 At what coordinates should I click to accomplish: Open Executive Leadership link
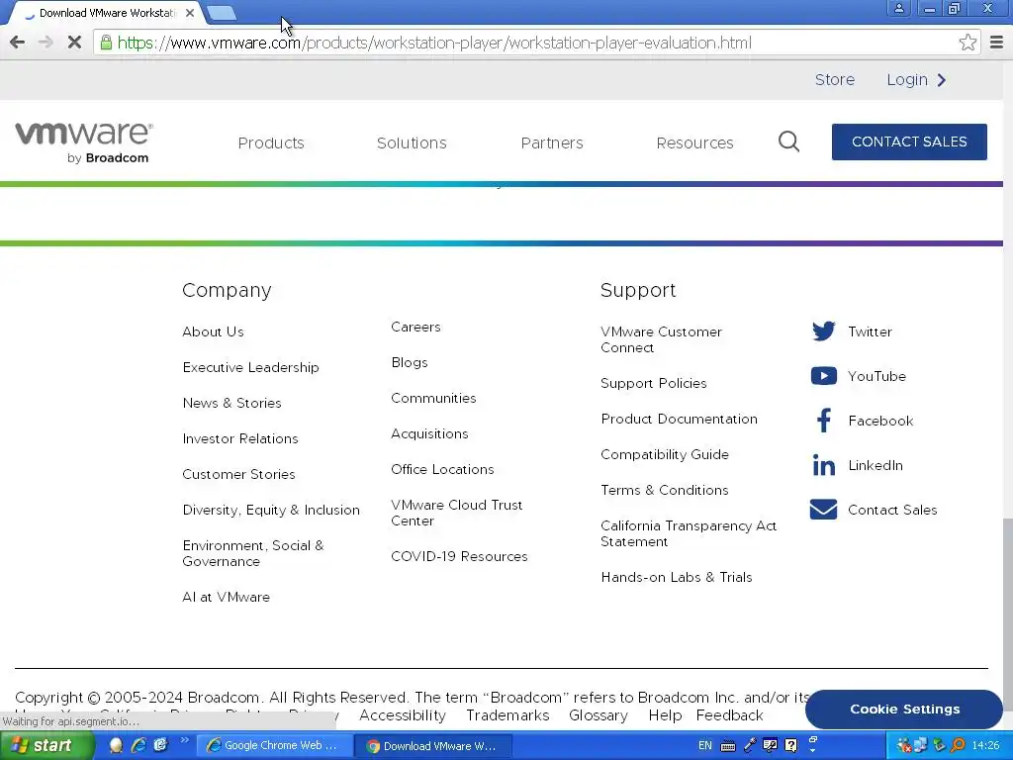pos(250,367)
